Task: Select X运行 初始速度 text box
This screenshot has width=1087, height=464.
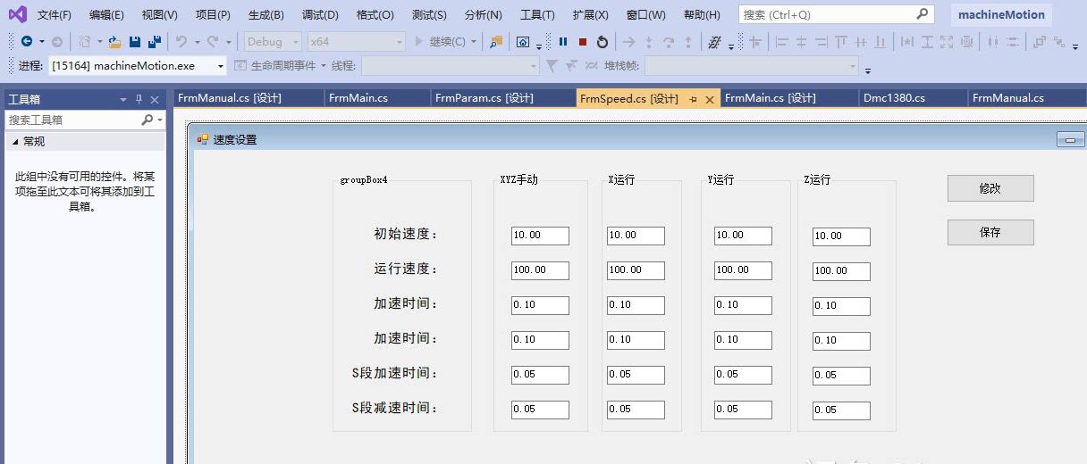Action: point(636,236)
